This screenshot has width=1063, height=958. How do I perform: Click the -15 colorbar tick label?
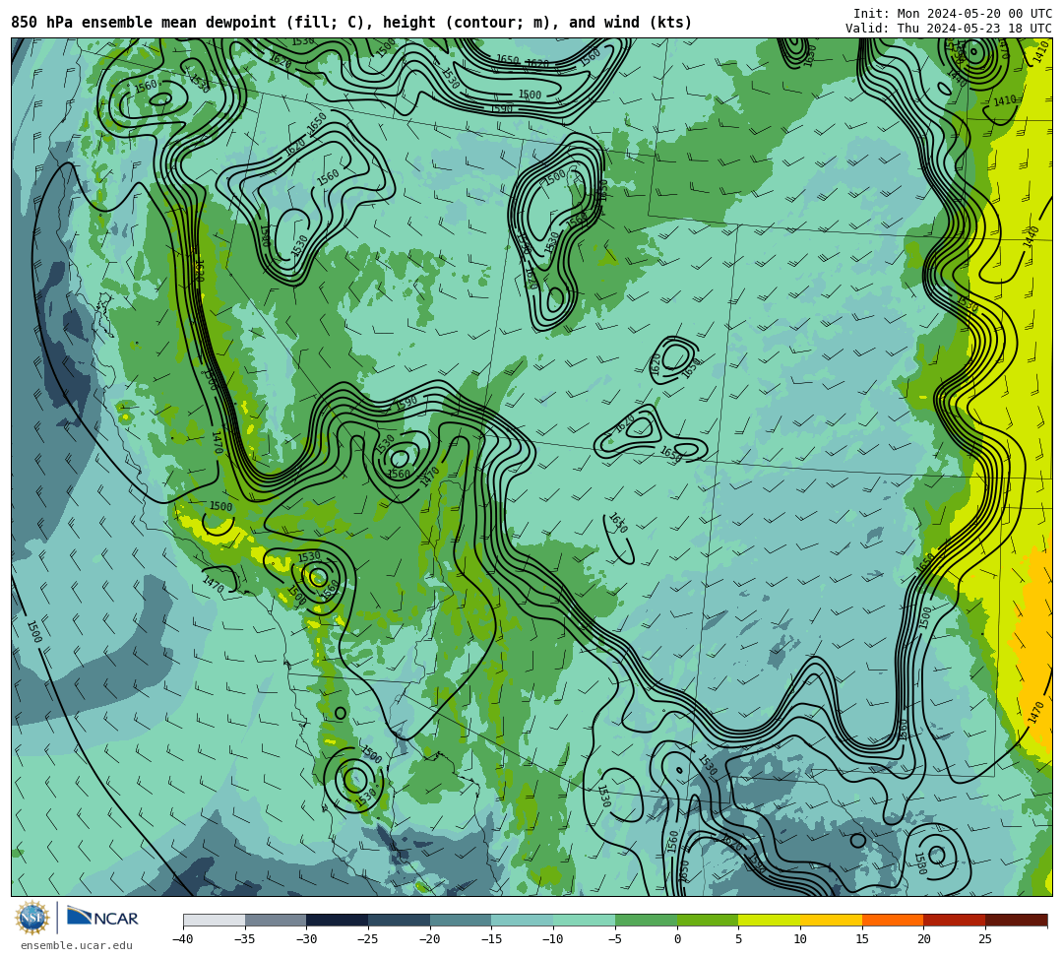click(x=491, y=939)
